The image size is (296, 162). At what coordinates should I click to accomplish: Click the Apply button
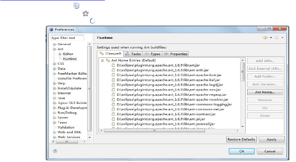click(x=271, y=139)
